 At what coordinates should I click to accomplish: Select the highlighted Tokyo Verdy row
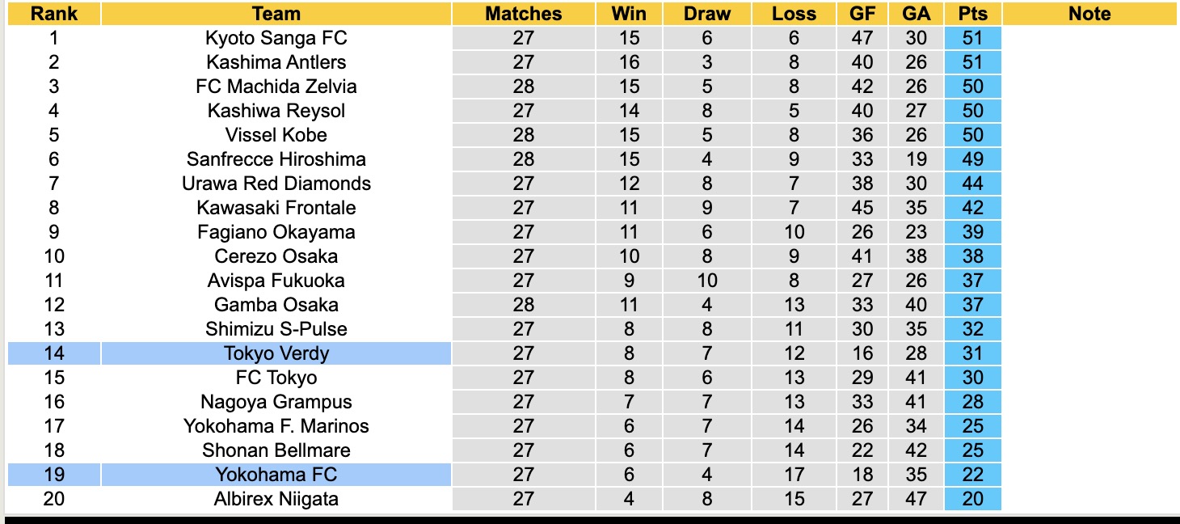point(276,353)
